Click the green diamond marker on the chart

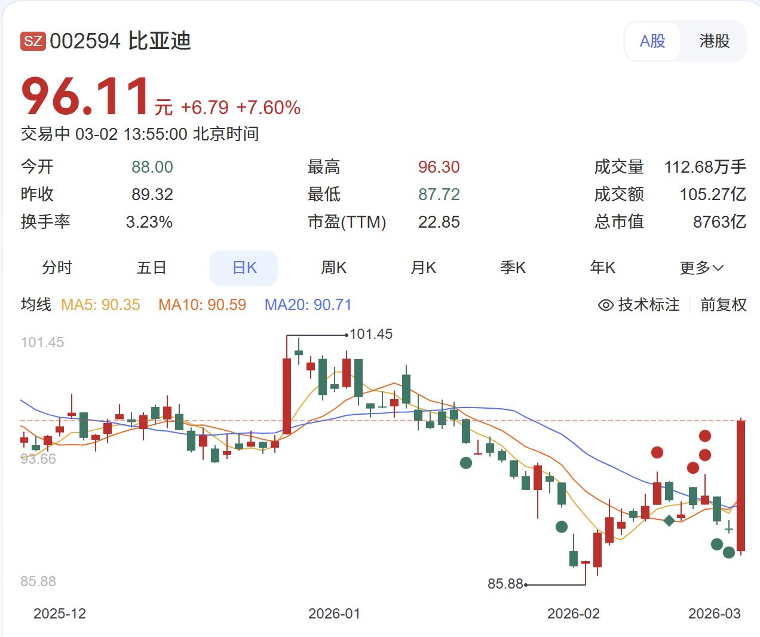(x=669, y=520)
